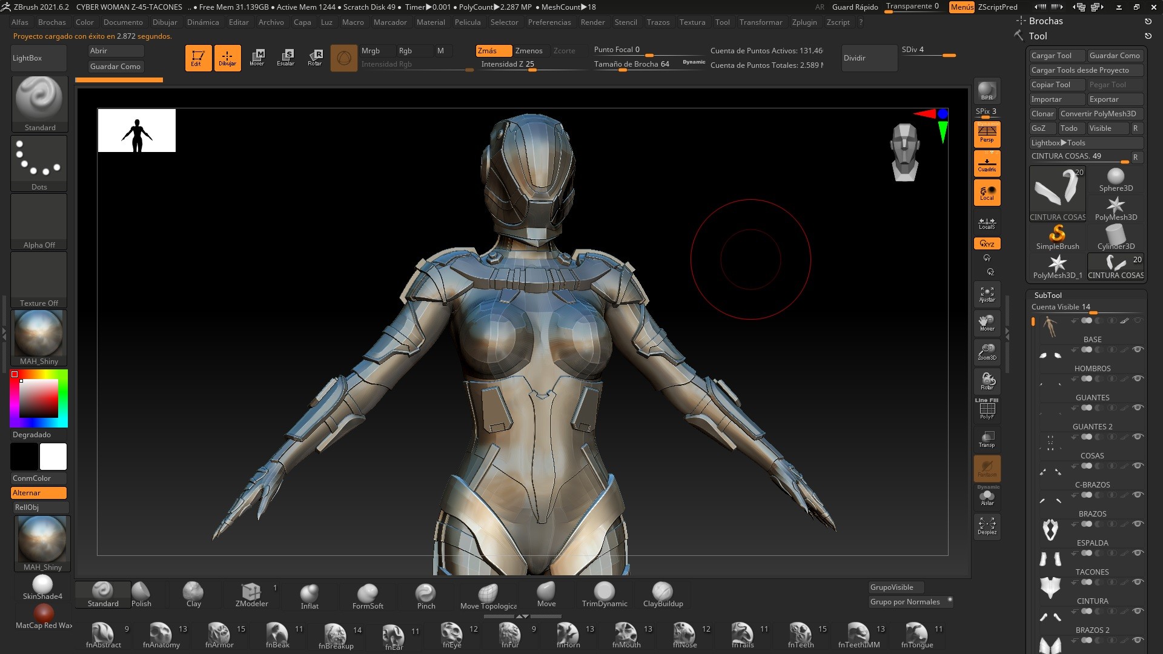Toggle the Transp transparency button
The height and width of the screenshot is (654, 1163).
point(987,439)
